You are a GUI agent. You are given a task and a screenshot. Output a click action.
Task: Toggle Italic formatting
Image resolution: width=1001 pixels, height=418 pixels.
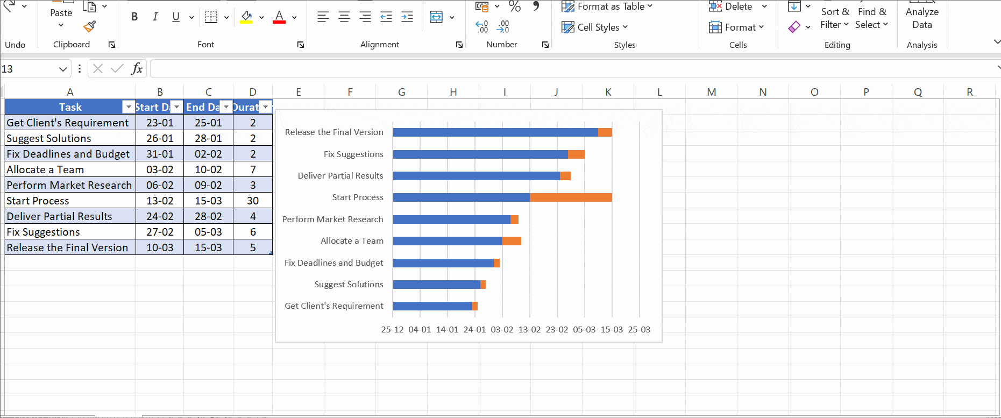(x=155, y=17)
